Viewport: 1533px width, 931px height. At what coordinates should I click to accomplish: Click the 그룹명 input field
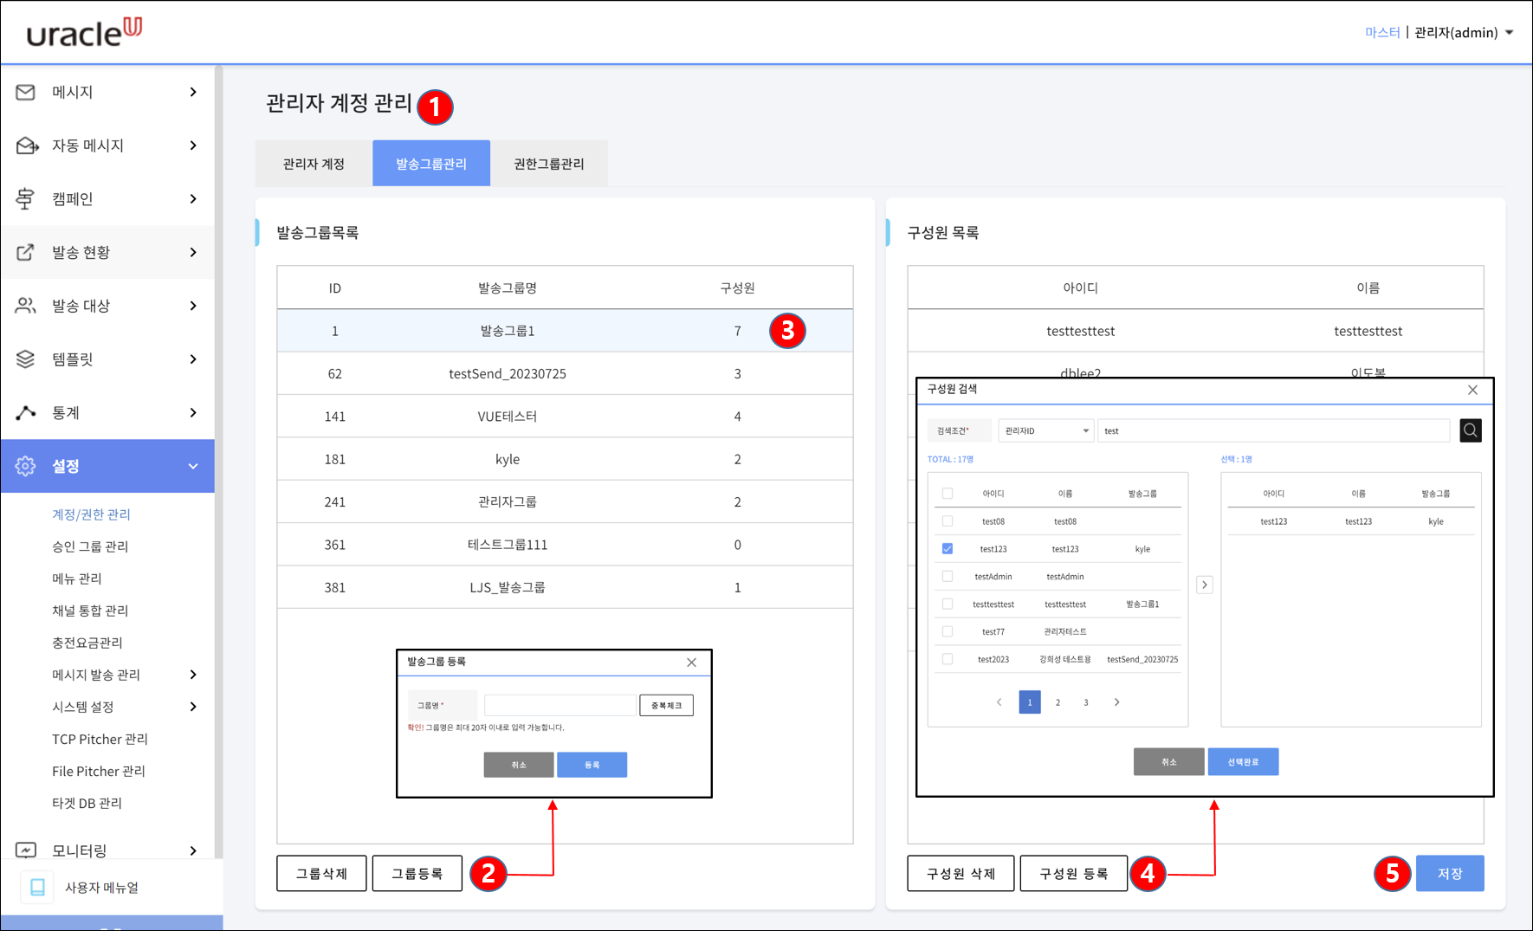pos(560,705)
